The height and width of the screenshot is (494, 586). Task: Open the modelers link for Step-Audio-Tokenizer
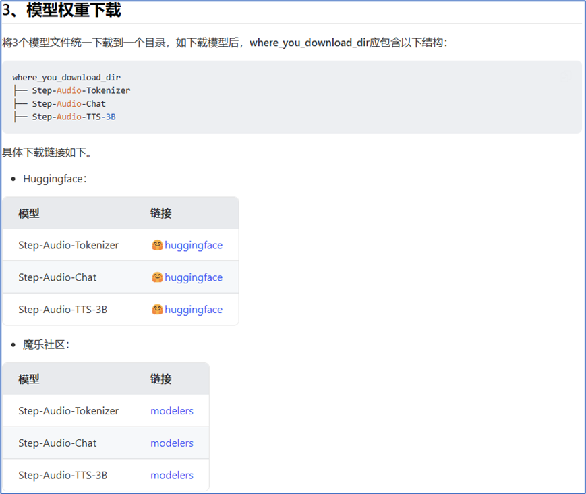[172, 411]
